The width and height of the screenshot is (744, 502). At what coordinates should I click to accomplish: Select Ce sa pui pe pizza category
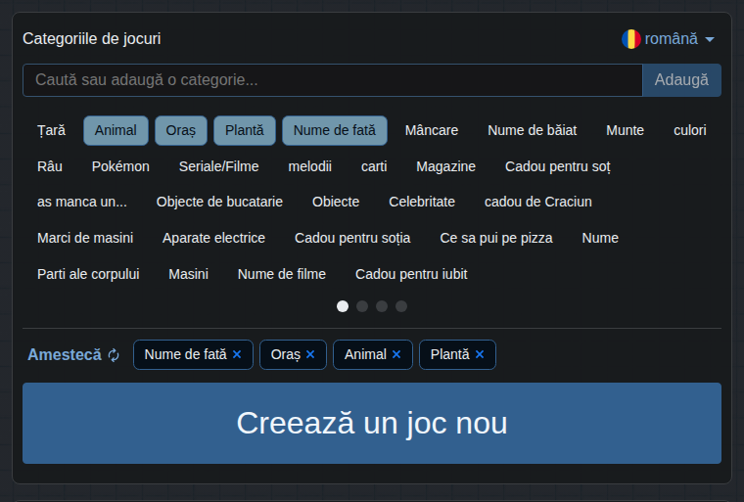tap(496, 238)
